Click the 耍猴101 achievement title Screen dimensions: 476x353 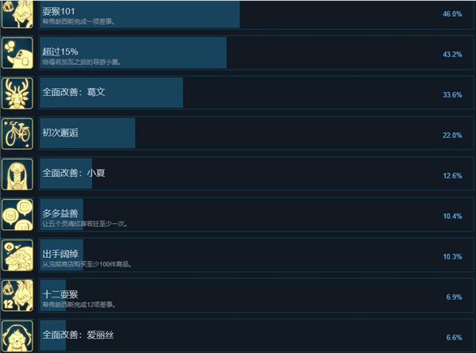click(x=58, y=12)
